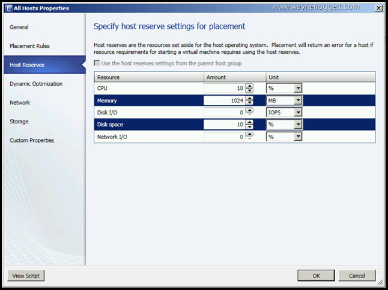The width and height of the screenshot is (388, 290).
Task: Select the Storage section
Action: [x=19, y=122]
